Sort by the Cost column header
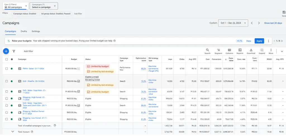Viewport: 286px width, 136px height. tap(207, 59)
